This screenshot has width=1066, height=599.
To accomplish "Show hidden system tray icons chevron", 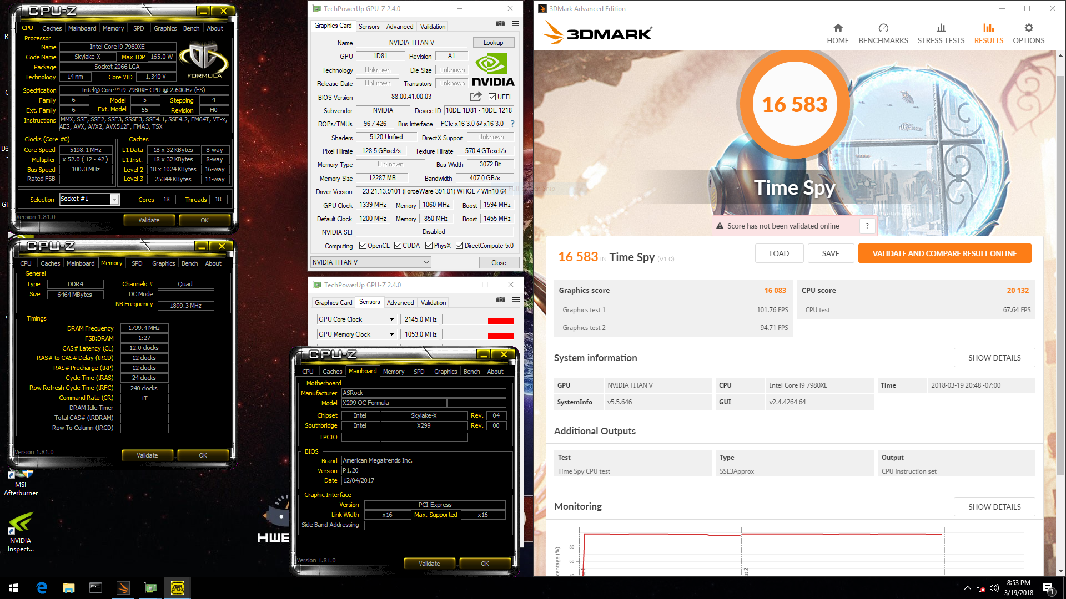I will (968, 588).
